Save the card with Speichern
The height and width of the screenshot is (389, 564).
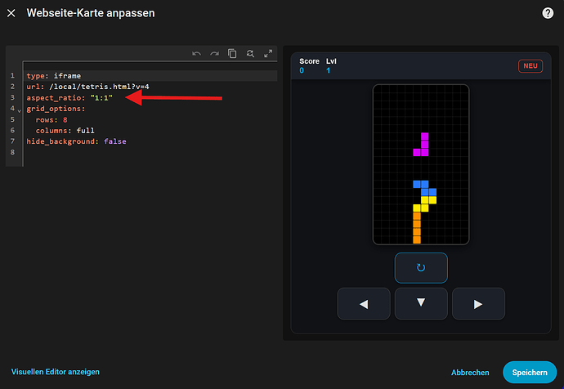(x=529, y=373)
